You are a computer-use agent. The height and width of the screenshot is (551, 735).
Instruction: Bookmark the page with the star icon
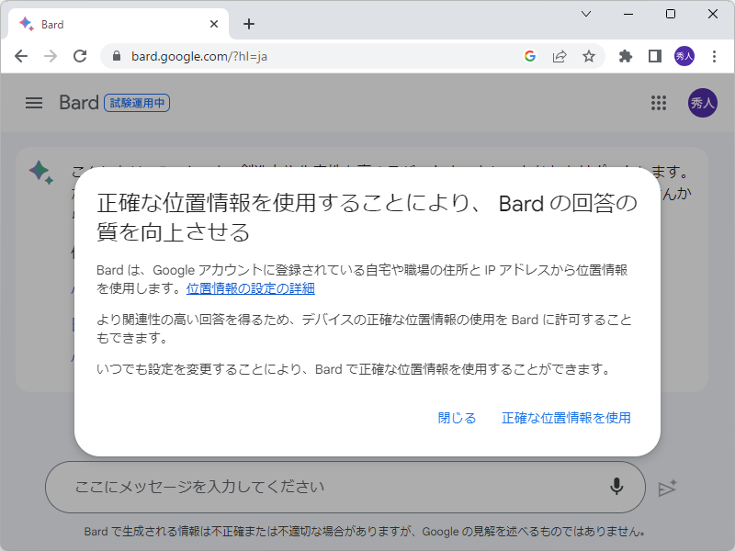tap(588, 56)
